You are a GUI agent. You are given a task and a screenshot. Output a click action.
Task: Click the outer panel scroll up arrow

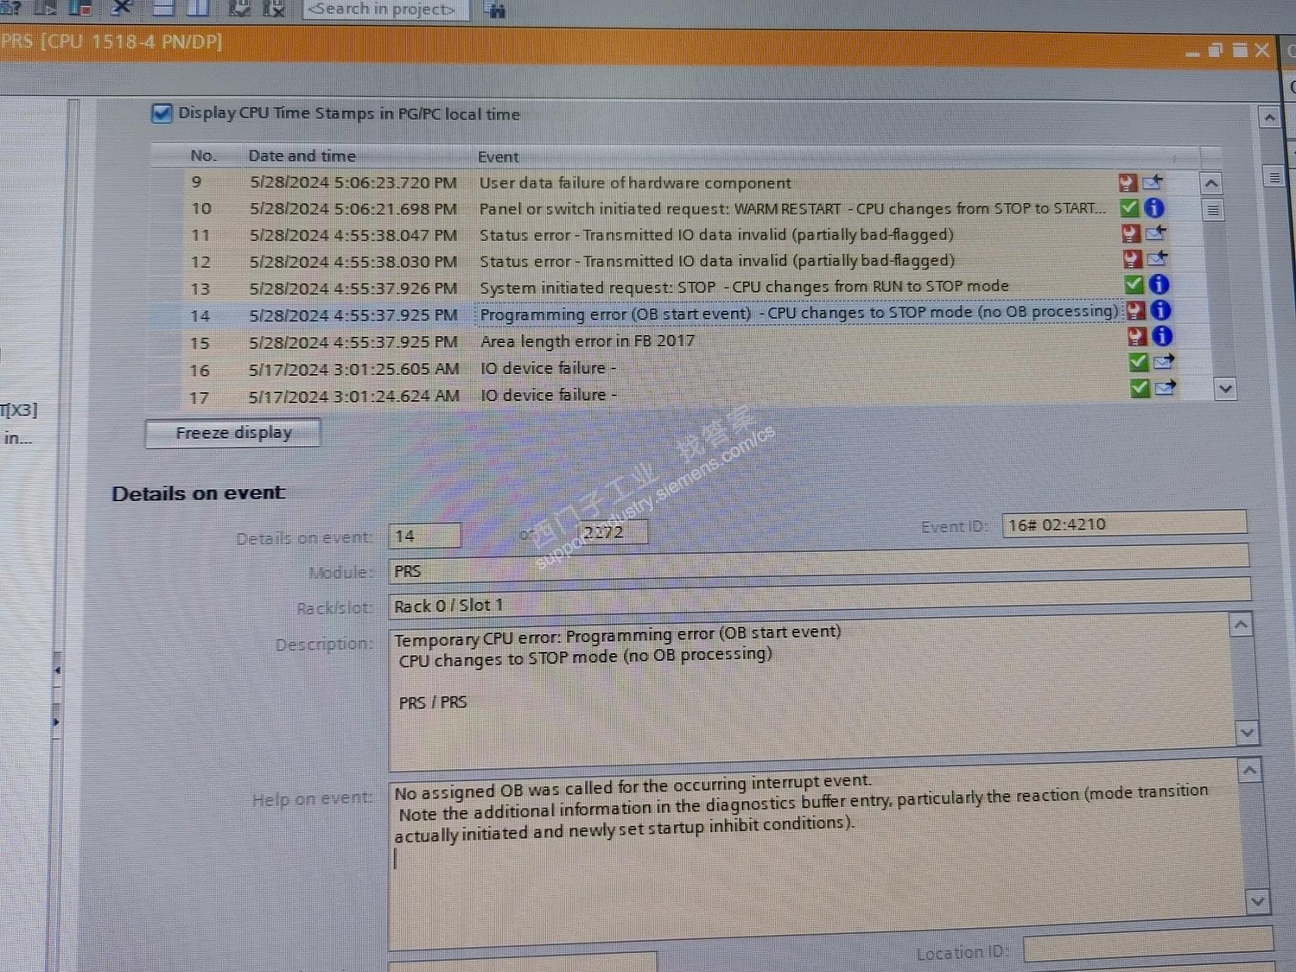tap(1269, 117)
